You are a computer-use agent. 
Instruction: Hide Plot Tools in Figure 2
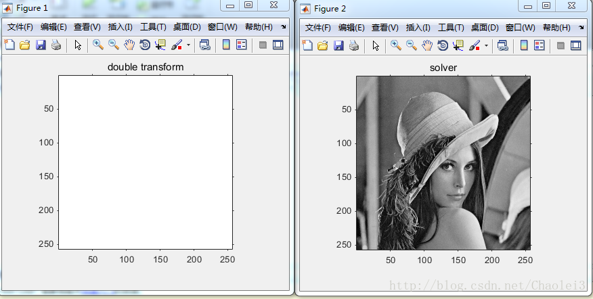[x=561, y=46]
